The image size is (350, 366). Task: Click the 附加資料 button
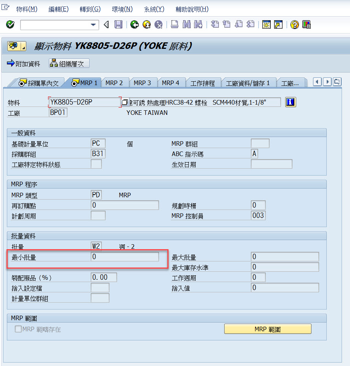pyautogui.click(x=24, y=64)
